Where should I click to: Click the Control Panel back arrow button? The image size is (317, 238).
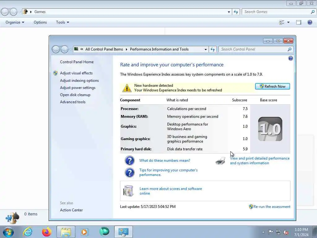[56, 49]
